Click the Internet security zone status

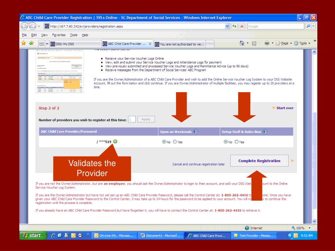[254, 228]
